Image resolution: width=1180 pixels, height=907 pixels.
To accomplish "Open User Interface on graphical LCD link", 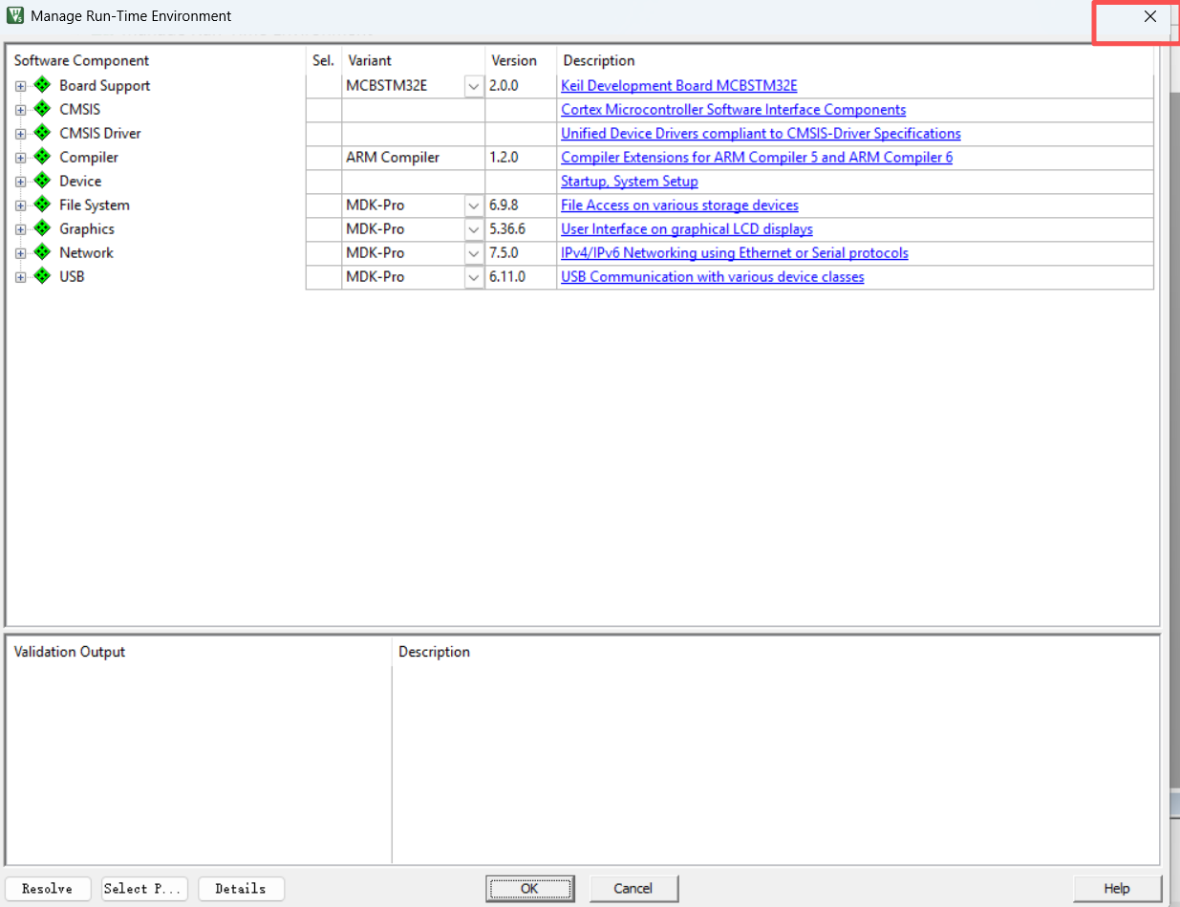I will point(687,229).
